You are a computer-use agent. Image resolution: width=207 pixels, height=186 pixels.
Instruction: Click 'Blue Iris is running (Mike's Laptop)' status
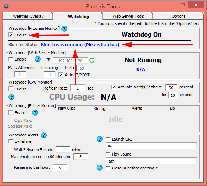(x=80, y=45)
